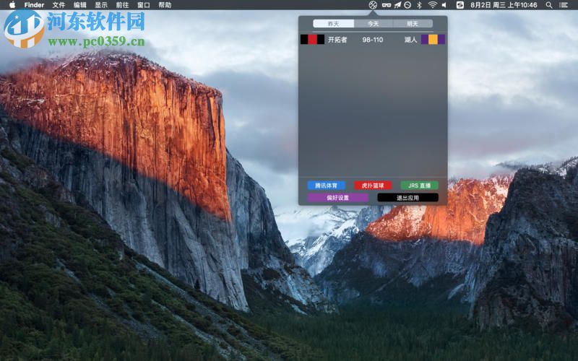Click the 湖人 team color badge
This screenshot has width=578, height=361.
[x=433, y=40]
